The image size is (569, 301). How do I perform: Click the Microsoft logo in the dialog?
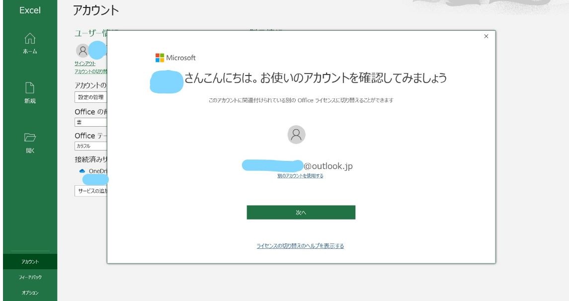tap(175, 58)
